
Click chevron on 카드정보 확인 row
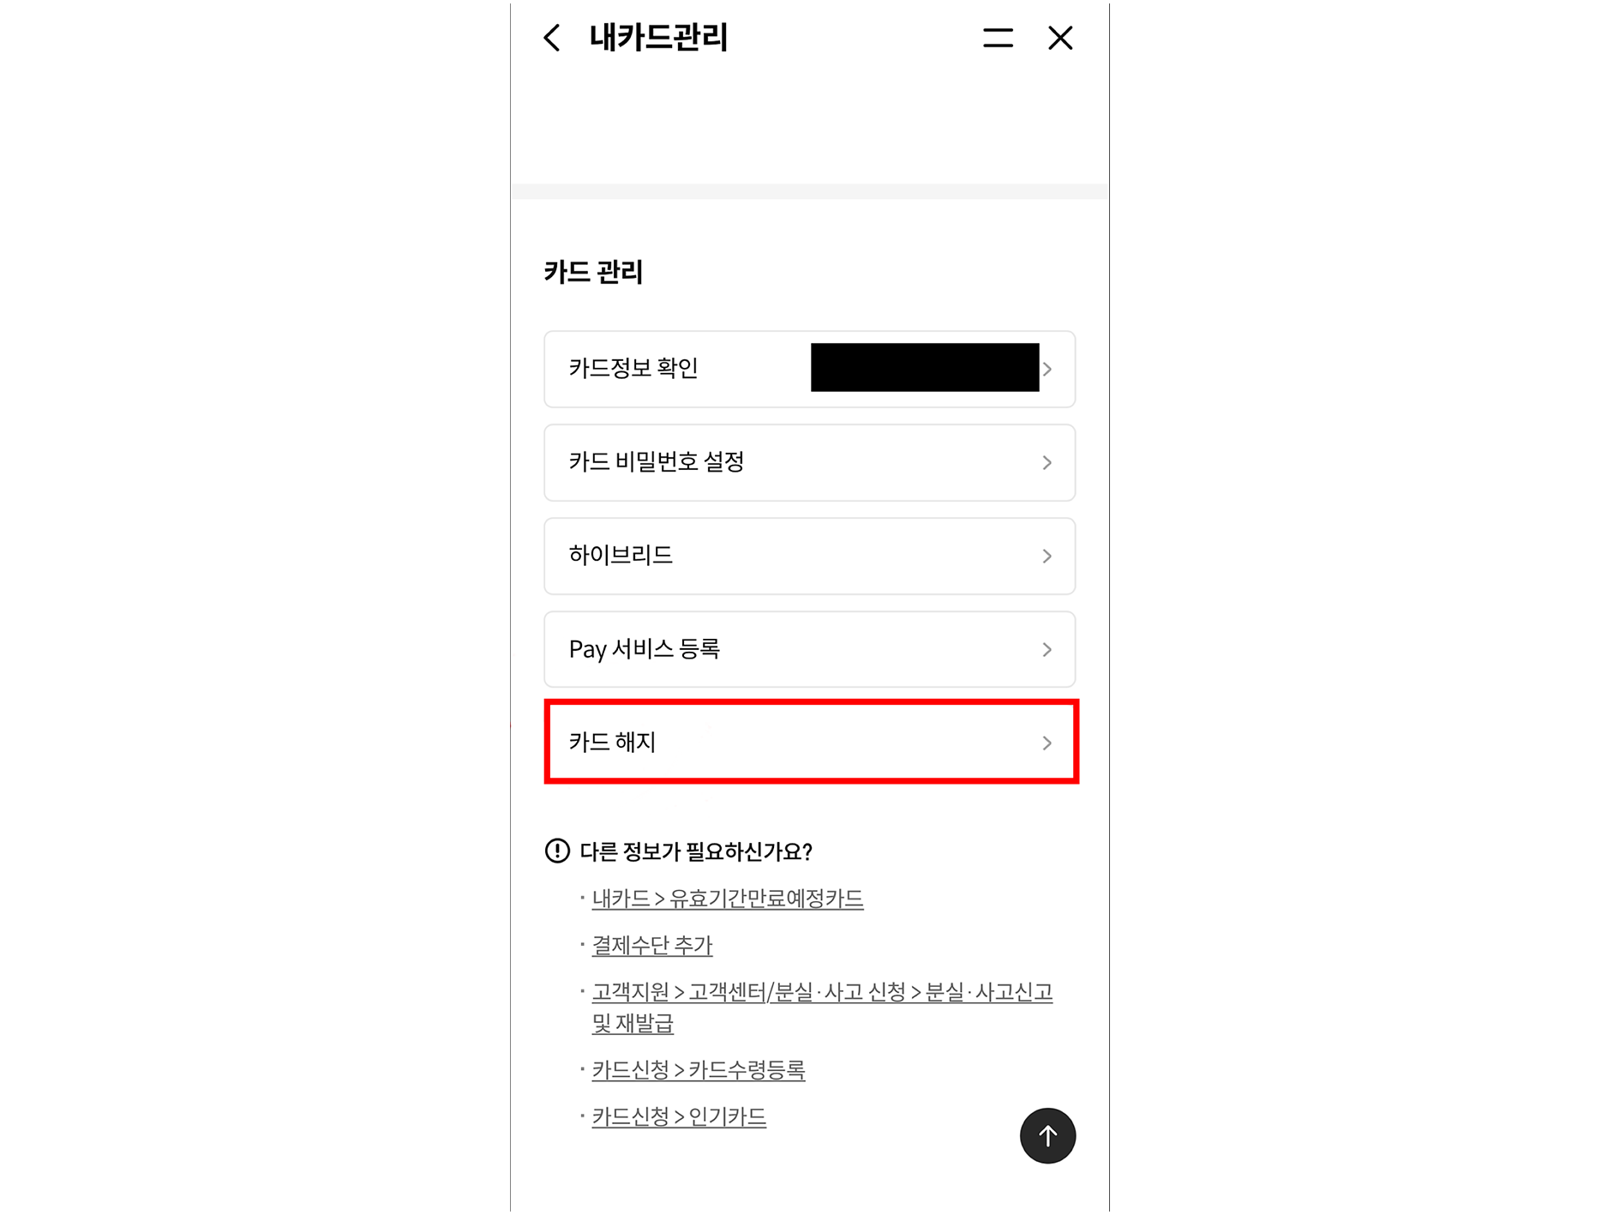[1047, 369]
